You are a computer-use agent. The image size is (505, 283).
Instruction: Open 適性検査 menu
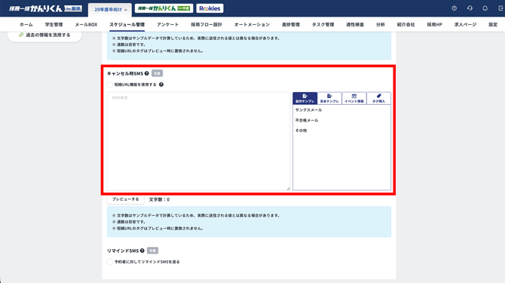tap(355, 24)
